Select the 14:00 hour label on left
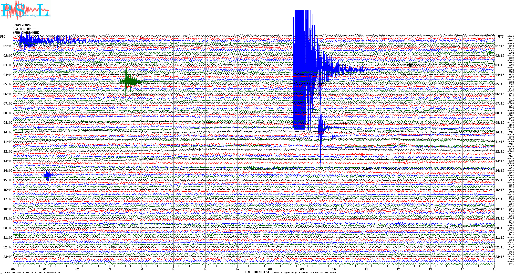This screenshot has width=515, height=276. (x=8, y=171)
